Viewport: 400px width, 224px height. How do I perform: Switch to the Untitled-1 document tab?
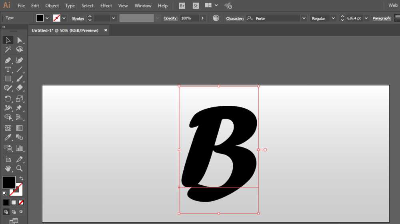click(x=65, y=30)
